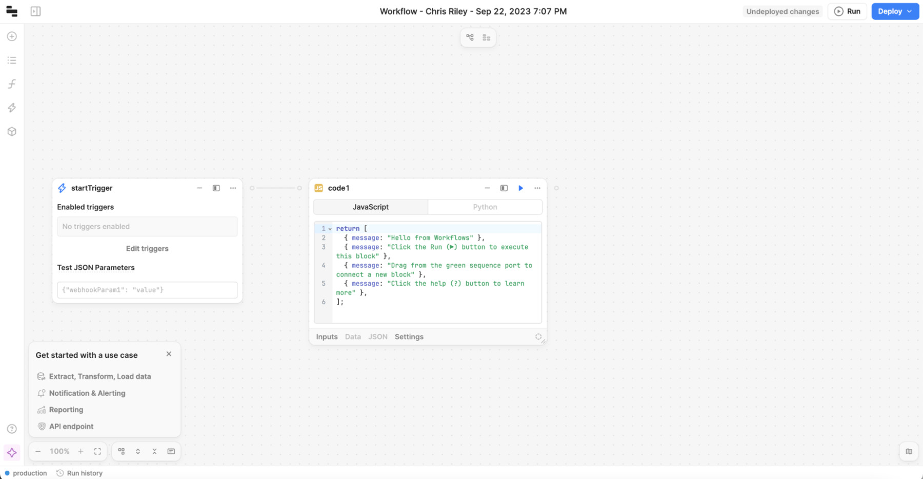Toggle code1 side panel icon

click(504, 188)
